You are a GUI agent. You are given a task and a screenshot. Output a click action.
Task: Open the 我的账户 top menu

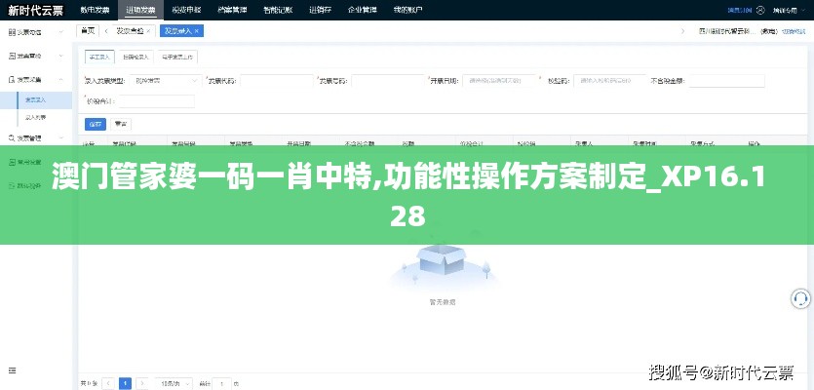coord(407,10)
